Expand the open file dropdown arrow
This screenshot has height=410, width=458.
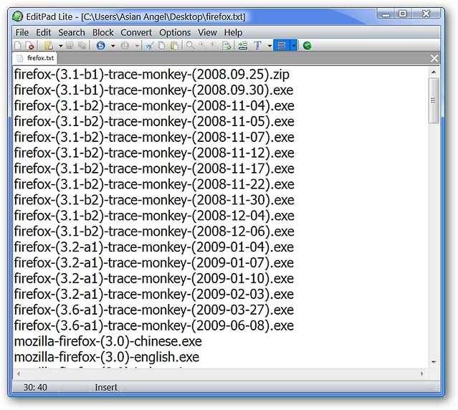[x=61, y=46]
